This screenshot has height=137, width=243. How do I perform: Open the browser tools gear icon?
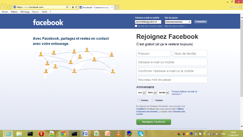(x=240, y=7)
